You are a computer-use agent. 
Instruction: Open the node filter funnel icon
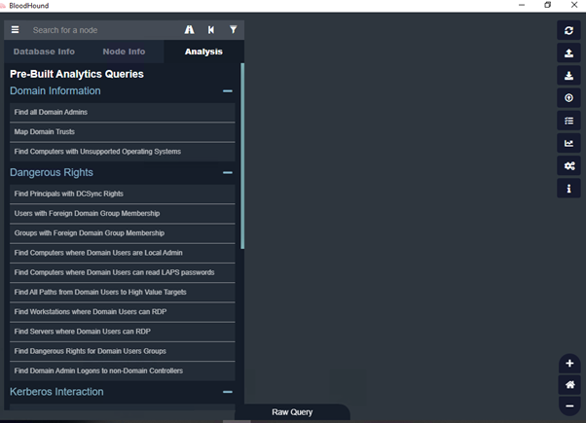tap(233, 30)
